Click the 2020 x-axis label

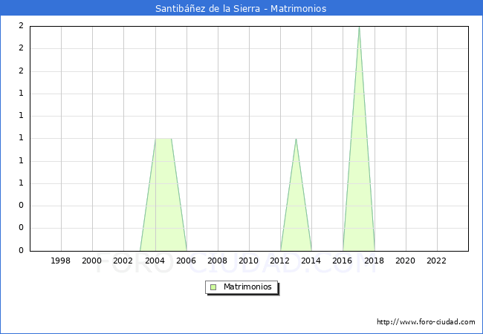(x=406, y=261)
